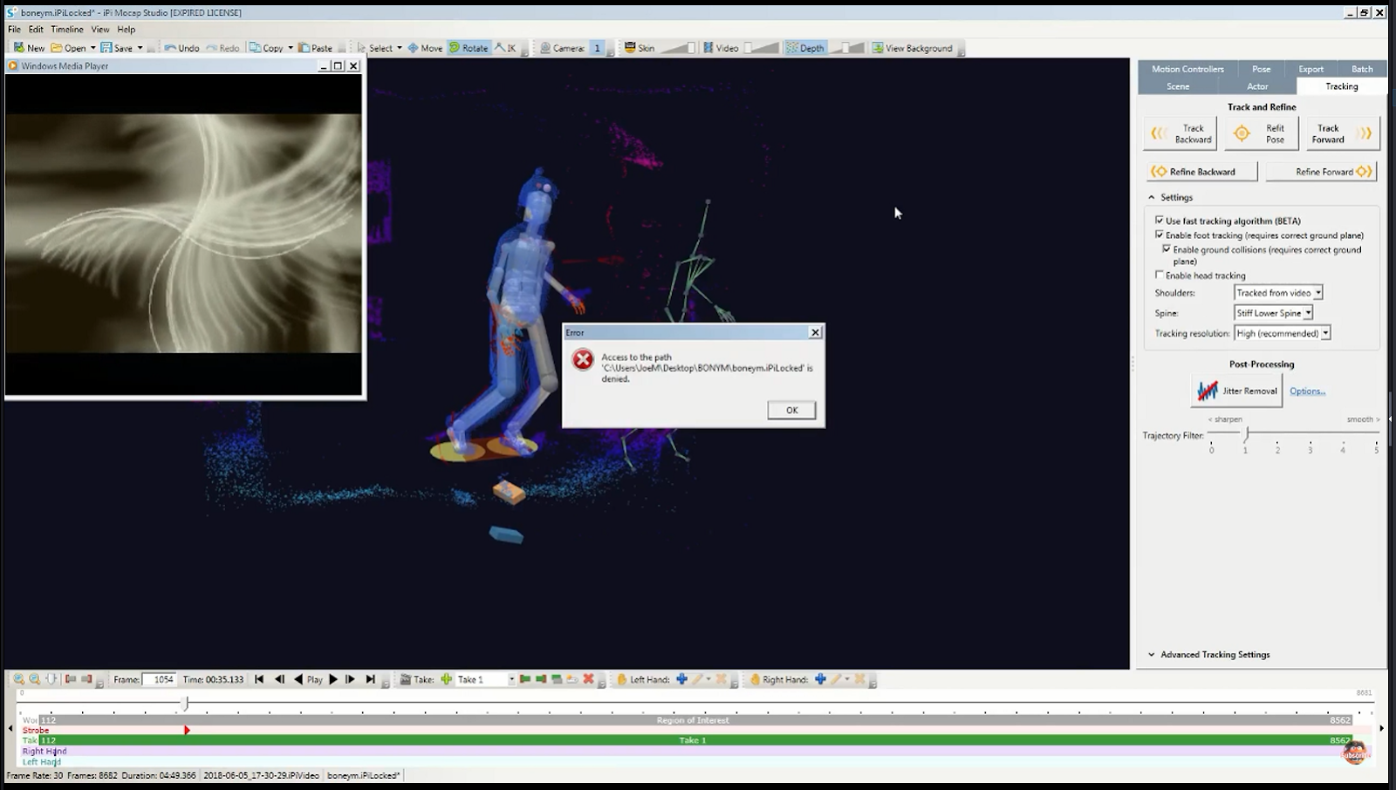Play the timeline backward
Screen dimensions: 1396x790
point(298,679)
